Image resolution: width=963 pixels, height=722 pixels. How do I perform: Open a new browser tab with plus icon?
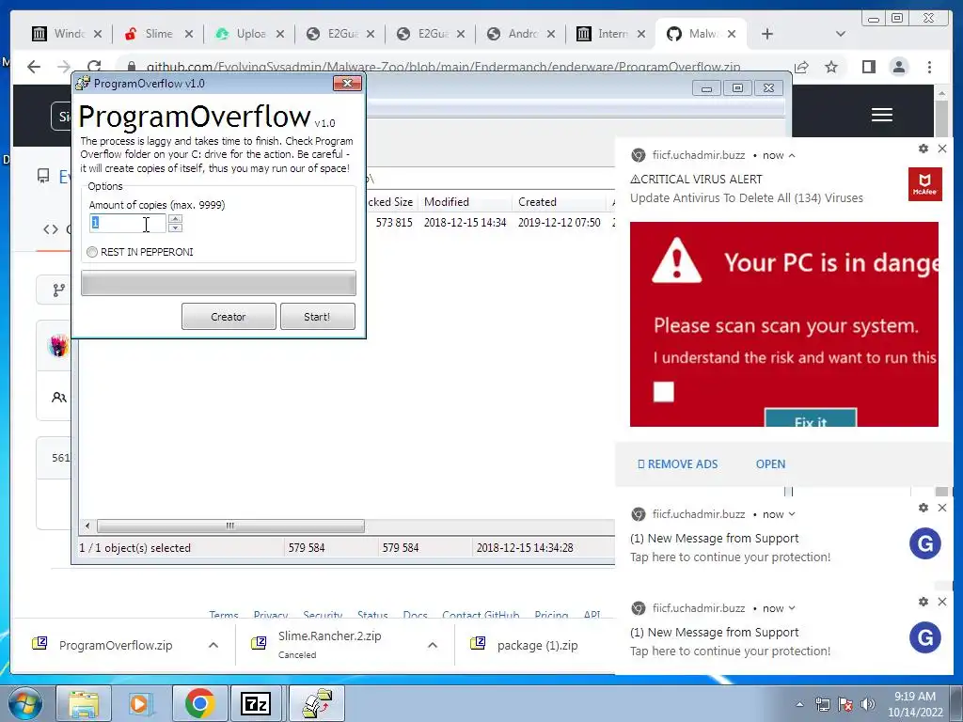point(767,34)
